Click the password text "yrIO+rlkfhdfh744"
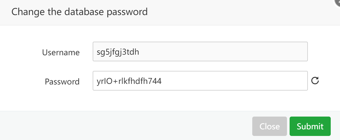 click(129, 81)
